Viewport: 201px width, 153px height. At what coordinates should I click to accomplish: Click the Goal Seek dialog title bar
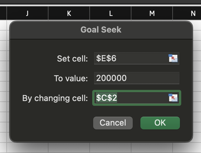coord(101,30)
